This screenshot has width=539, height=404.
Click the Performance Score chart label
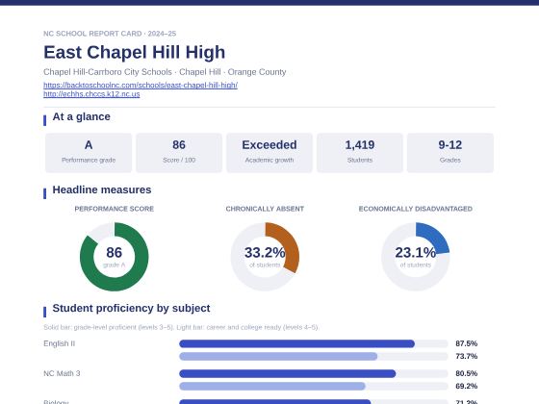click(115, 209)
